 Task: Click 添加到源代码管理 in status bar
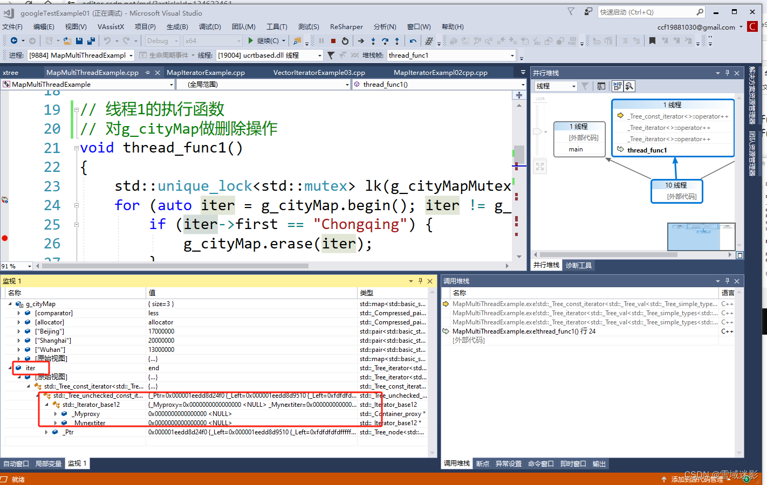tap(697, 479)
